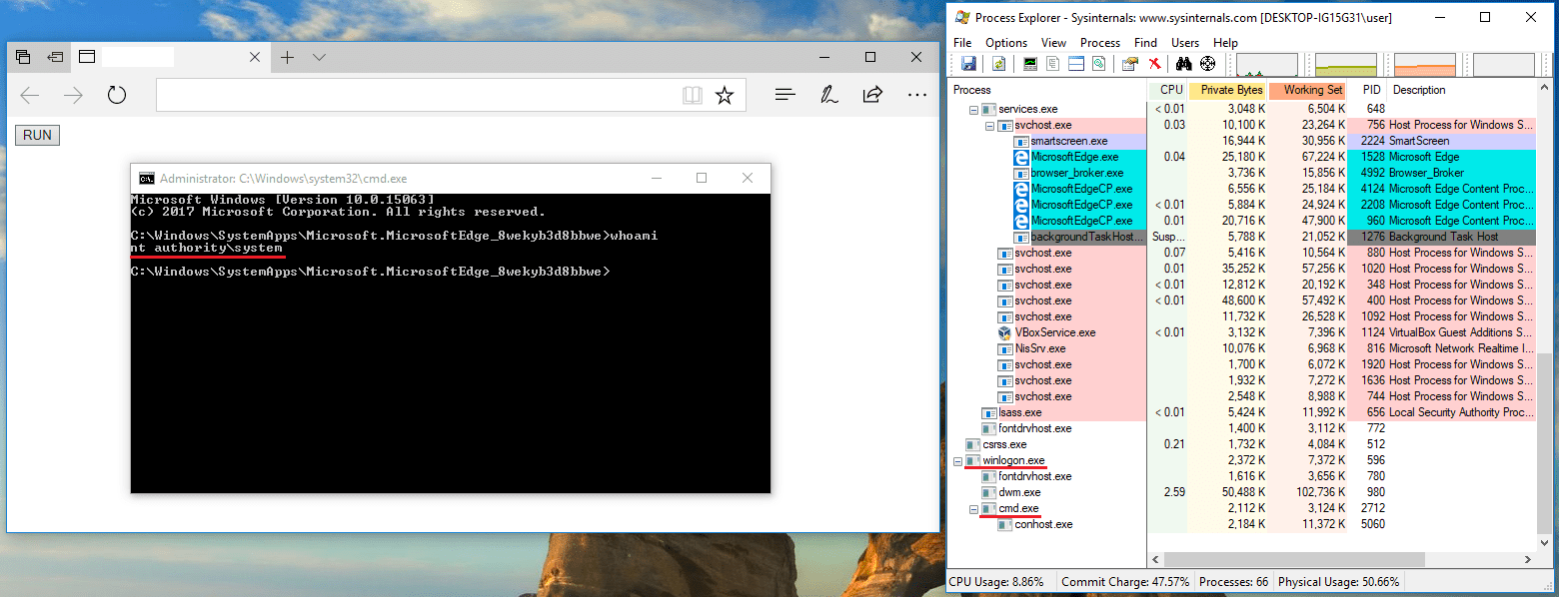Open the Edge Hub icon

(785, 95)
